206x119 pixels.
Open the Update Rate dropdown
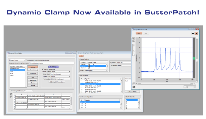pyautogui.click(x=60, y=77)
